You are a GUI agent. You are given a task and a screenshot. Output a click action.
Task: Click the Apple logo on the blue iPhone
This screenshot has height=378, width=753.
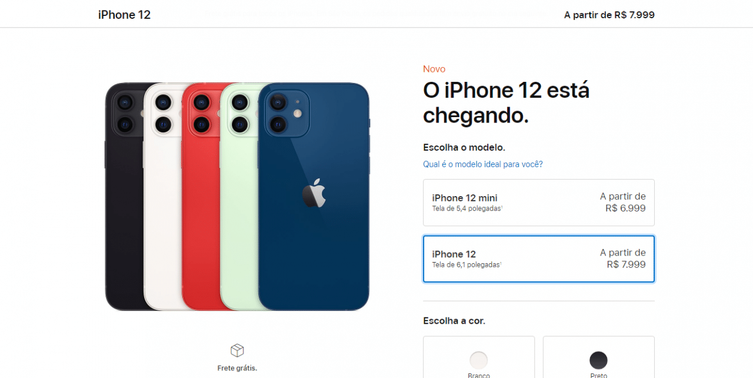click(x=314, y=193)
